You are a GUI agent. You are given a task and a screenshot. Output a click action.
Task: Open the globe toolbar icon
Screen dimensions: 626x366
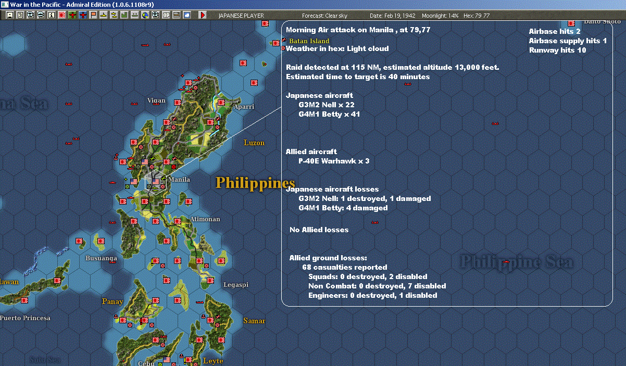click(x=145, y=16)
